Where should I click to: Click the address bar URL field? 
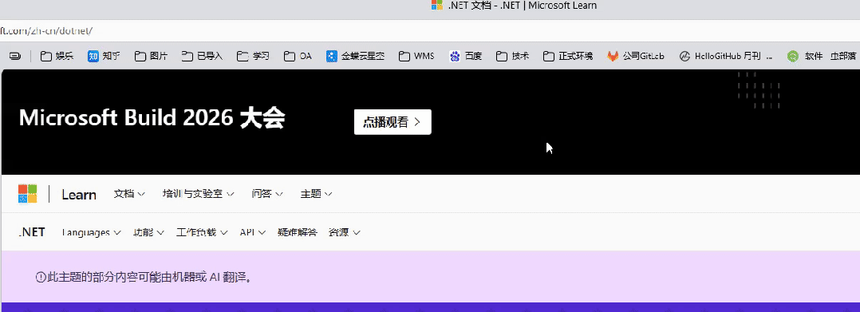click(430, 30)
